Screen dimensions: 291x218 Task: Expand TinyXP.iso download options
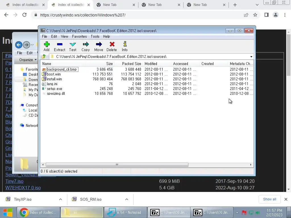61,199
